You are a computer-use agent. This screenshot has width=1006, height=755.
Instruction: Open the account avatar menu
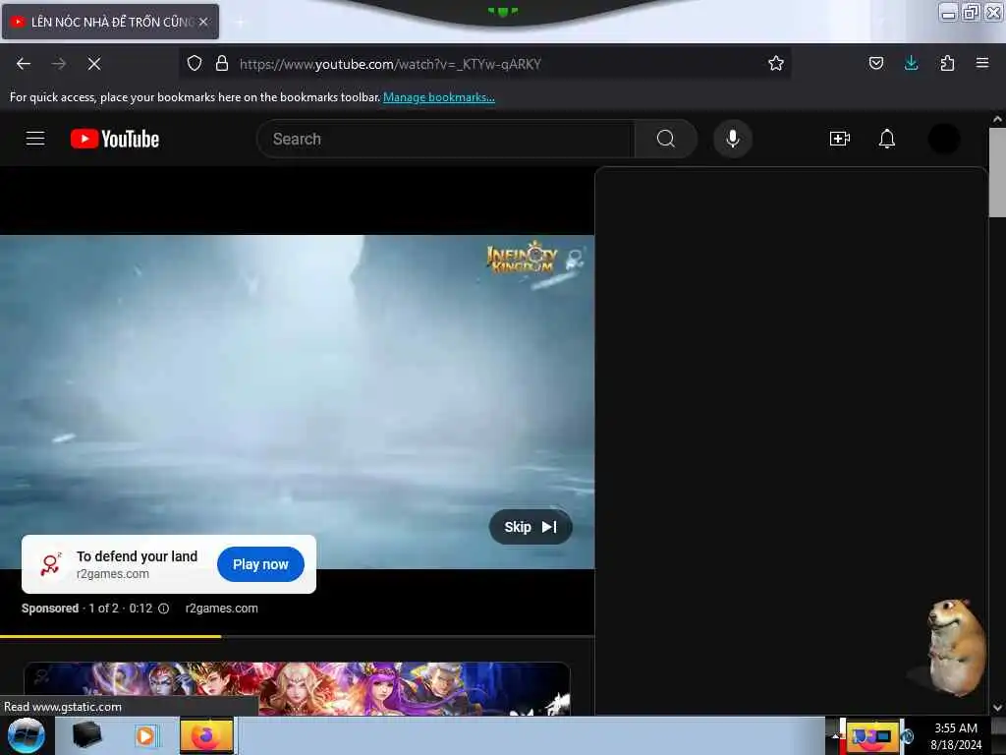coord(944,139)
